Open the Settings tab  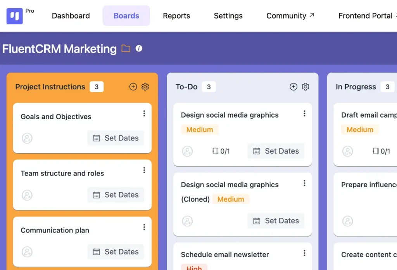tap(228, 15)
